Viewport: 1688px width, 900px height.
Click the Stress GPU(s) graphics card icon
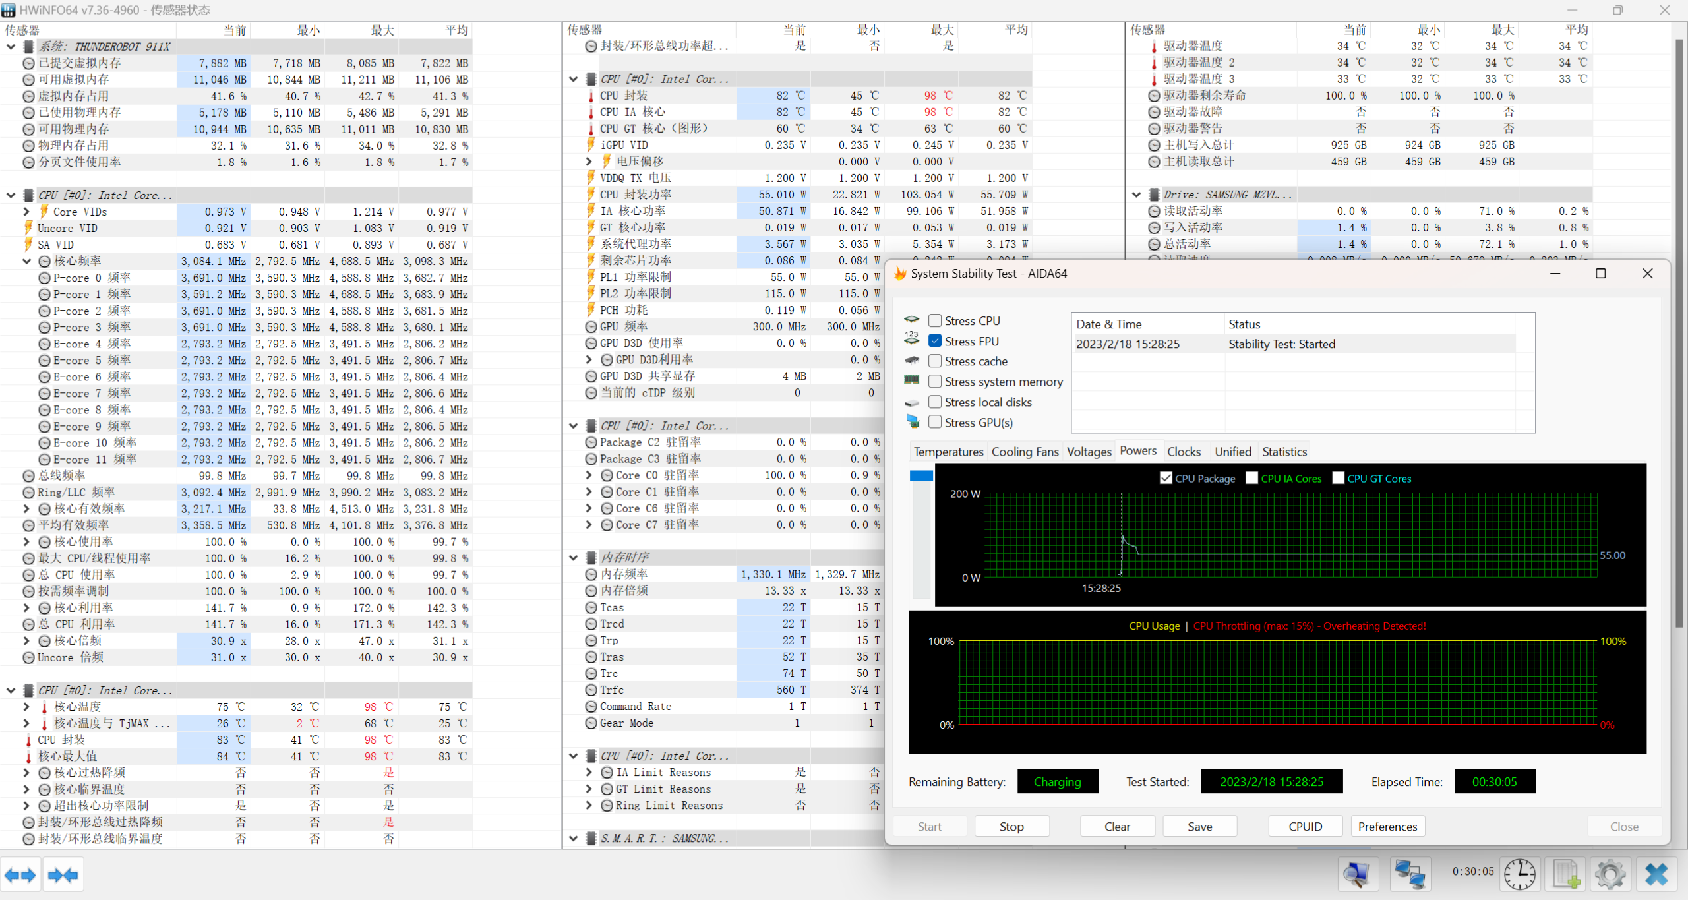click(912, 421)
